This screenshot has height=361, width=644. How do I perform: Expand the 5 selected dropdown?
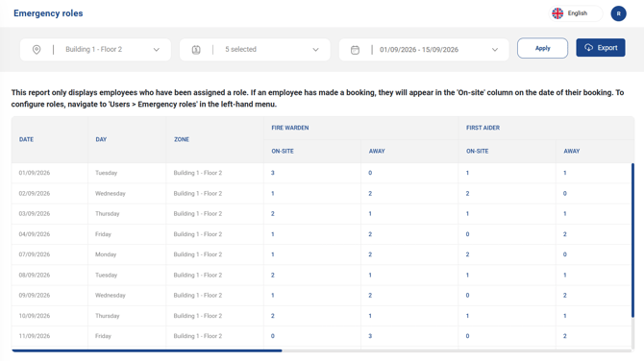[x=255, y=50]
